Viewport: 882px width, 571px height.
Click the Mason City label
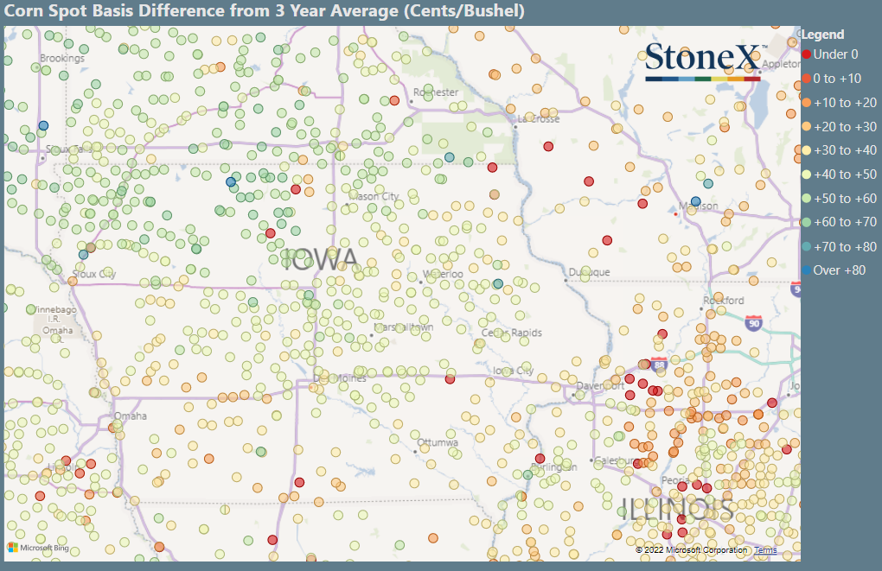tap(374, 196)
